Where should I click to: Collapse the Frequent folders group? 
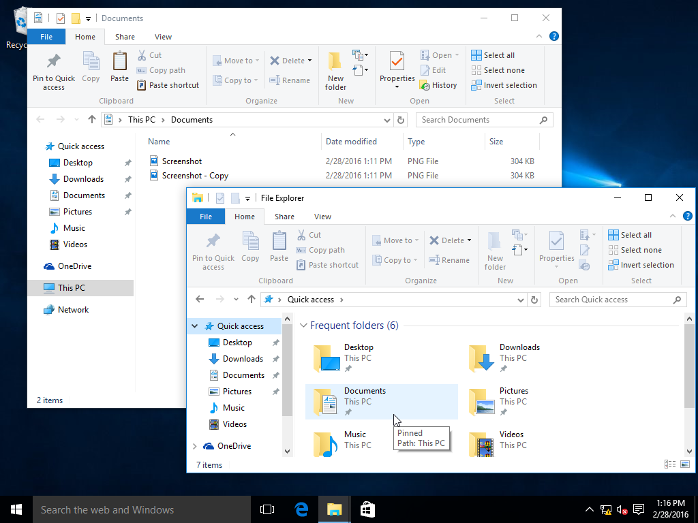(303, 326)
